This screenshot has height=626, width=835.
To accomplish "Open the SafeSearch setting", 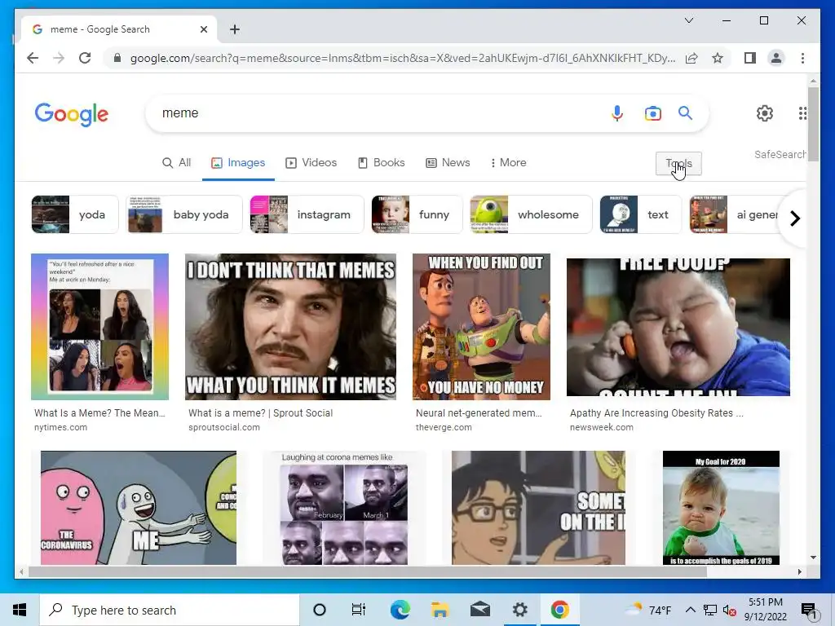I will 780,154.
